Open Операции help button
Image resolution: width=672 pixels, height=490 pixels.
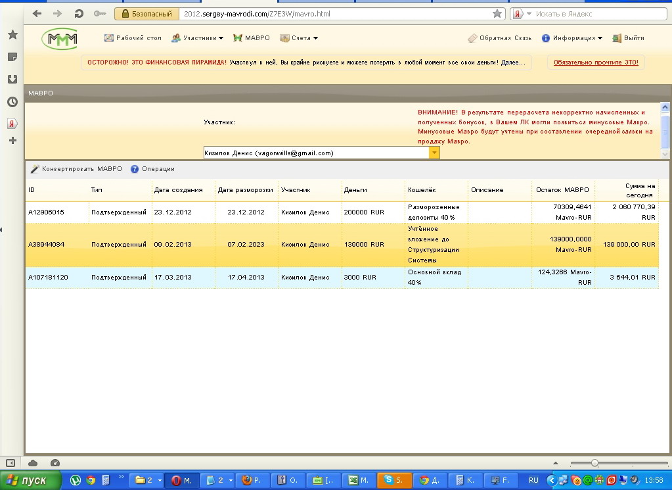coord(152,168)
